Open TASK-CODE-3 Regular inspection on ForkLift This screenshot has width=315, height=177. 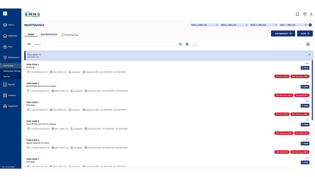pos(32,140)
